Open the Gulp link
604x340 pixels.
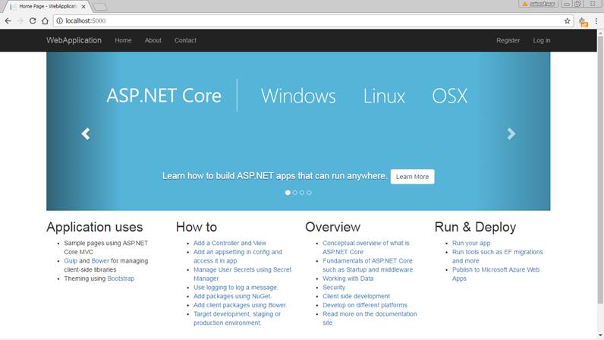tap(71, 261)
